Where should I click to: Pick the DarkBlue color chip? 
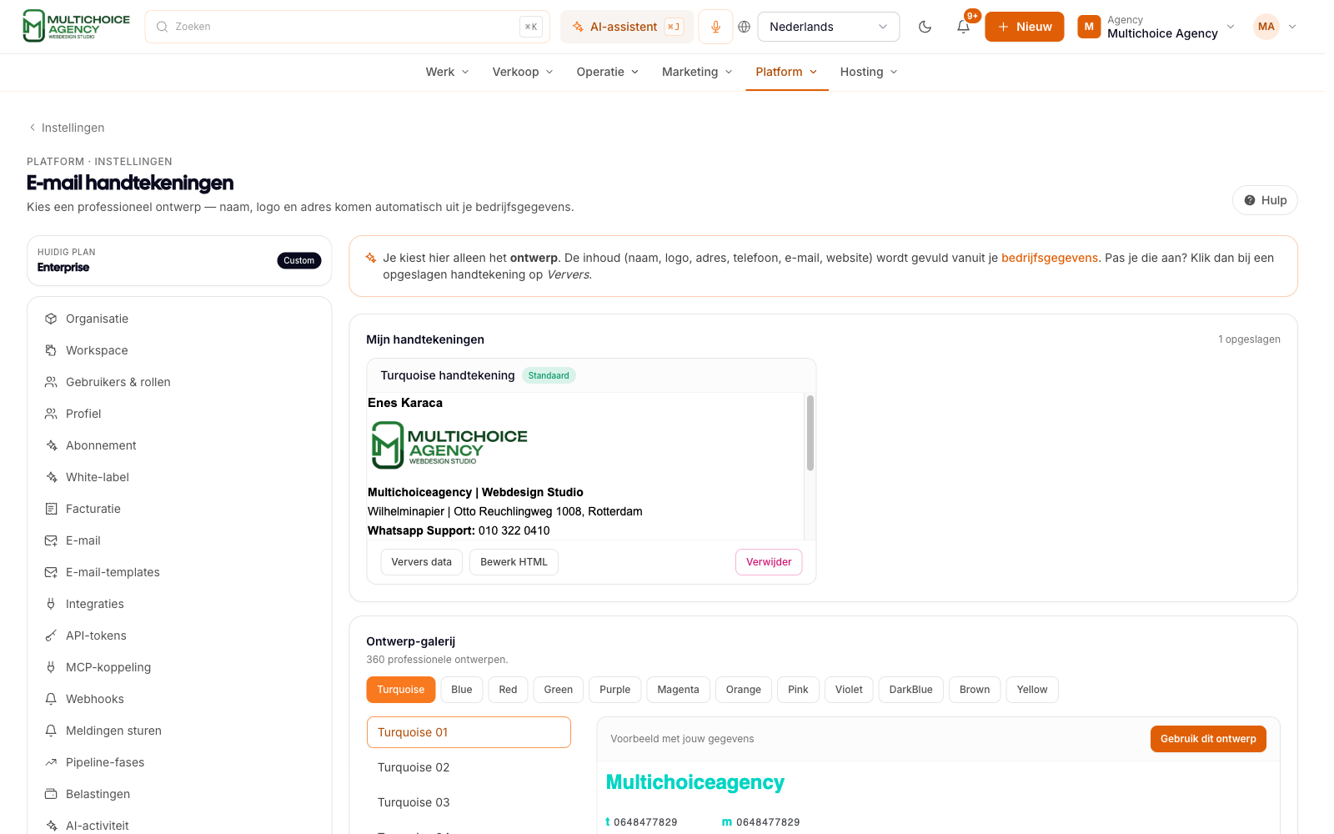[910, 690]
